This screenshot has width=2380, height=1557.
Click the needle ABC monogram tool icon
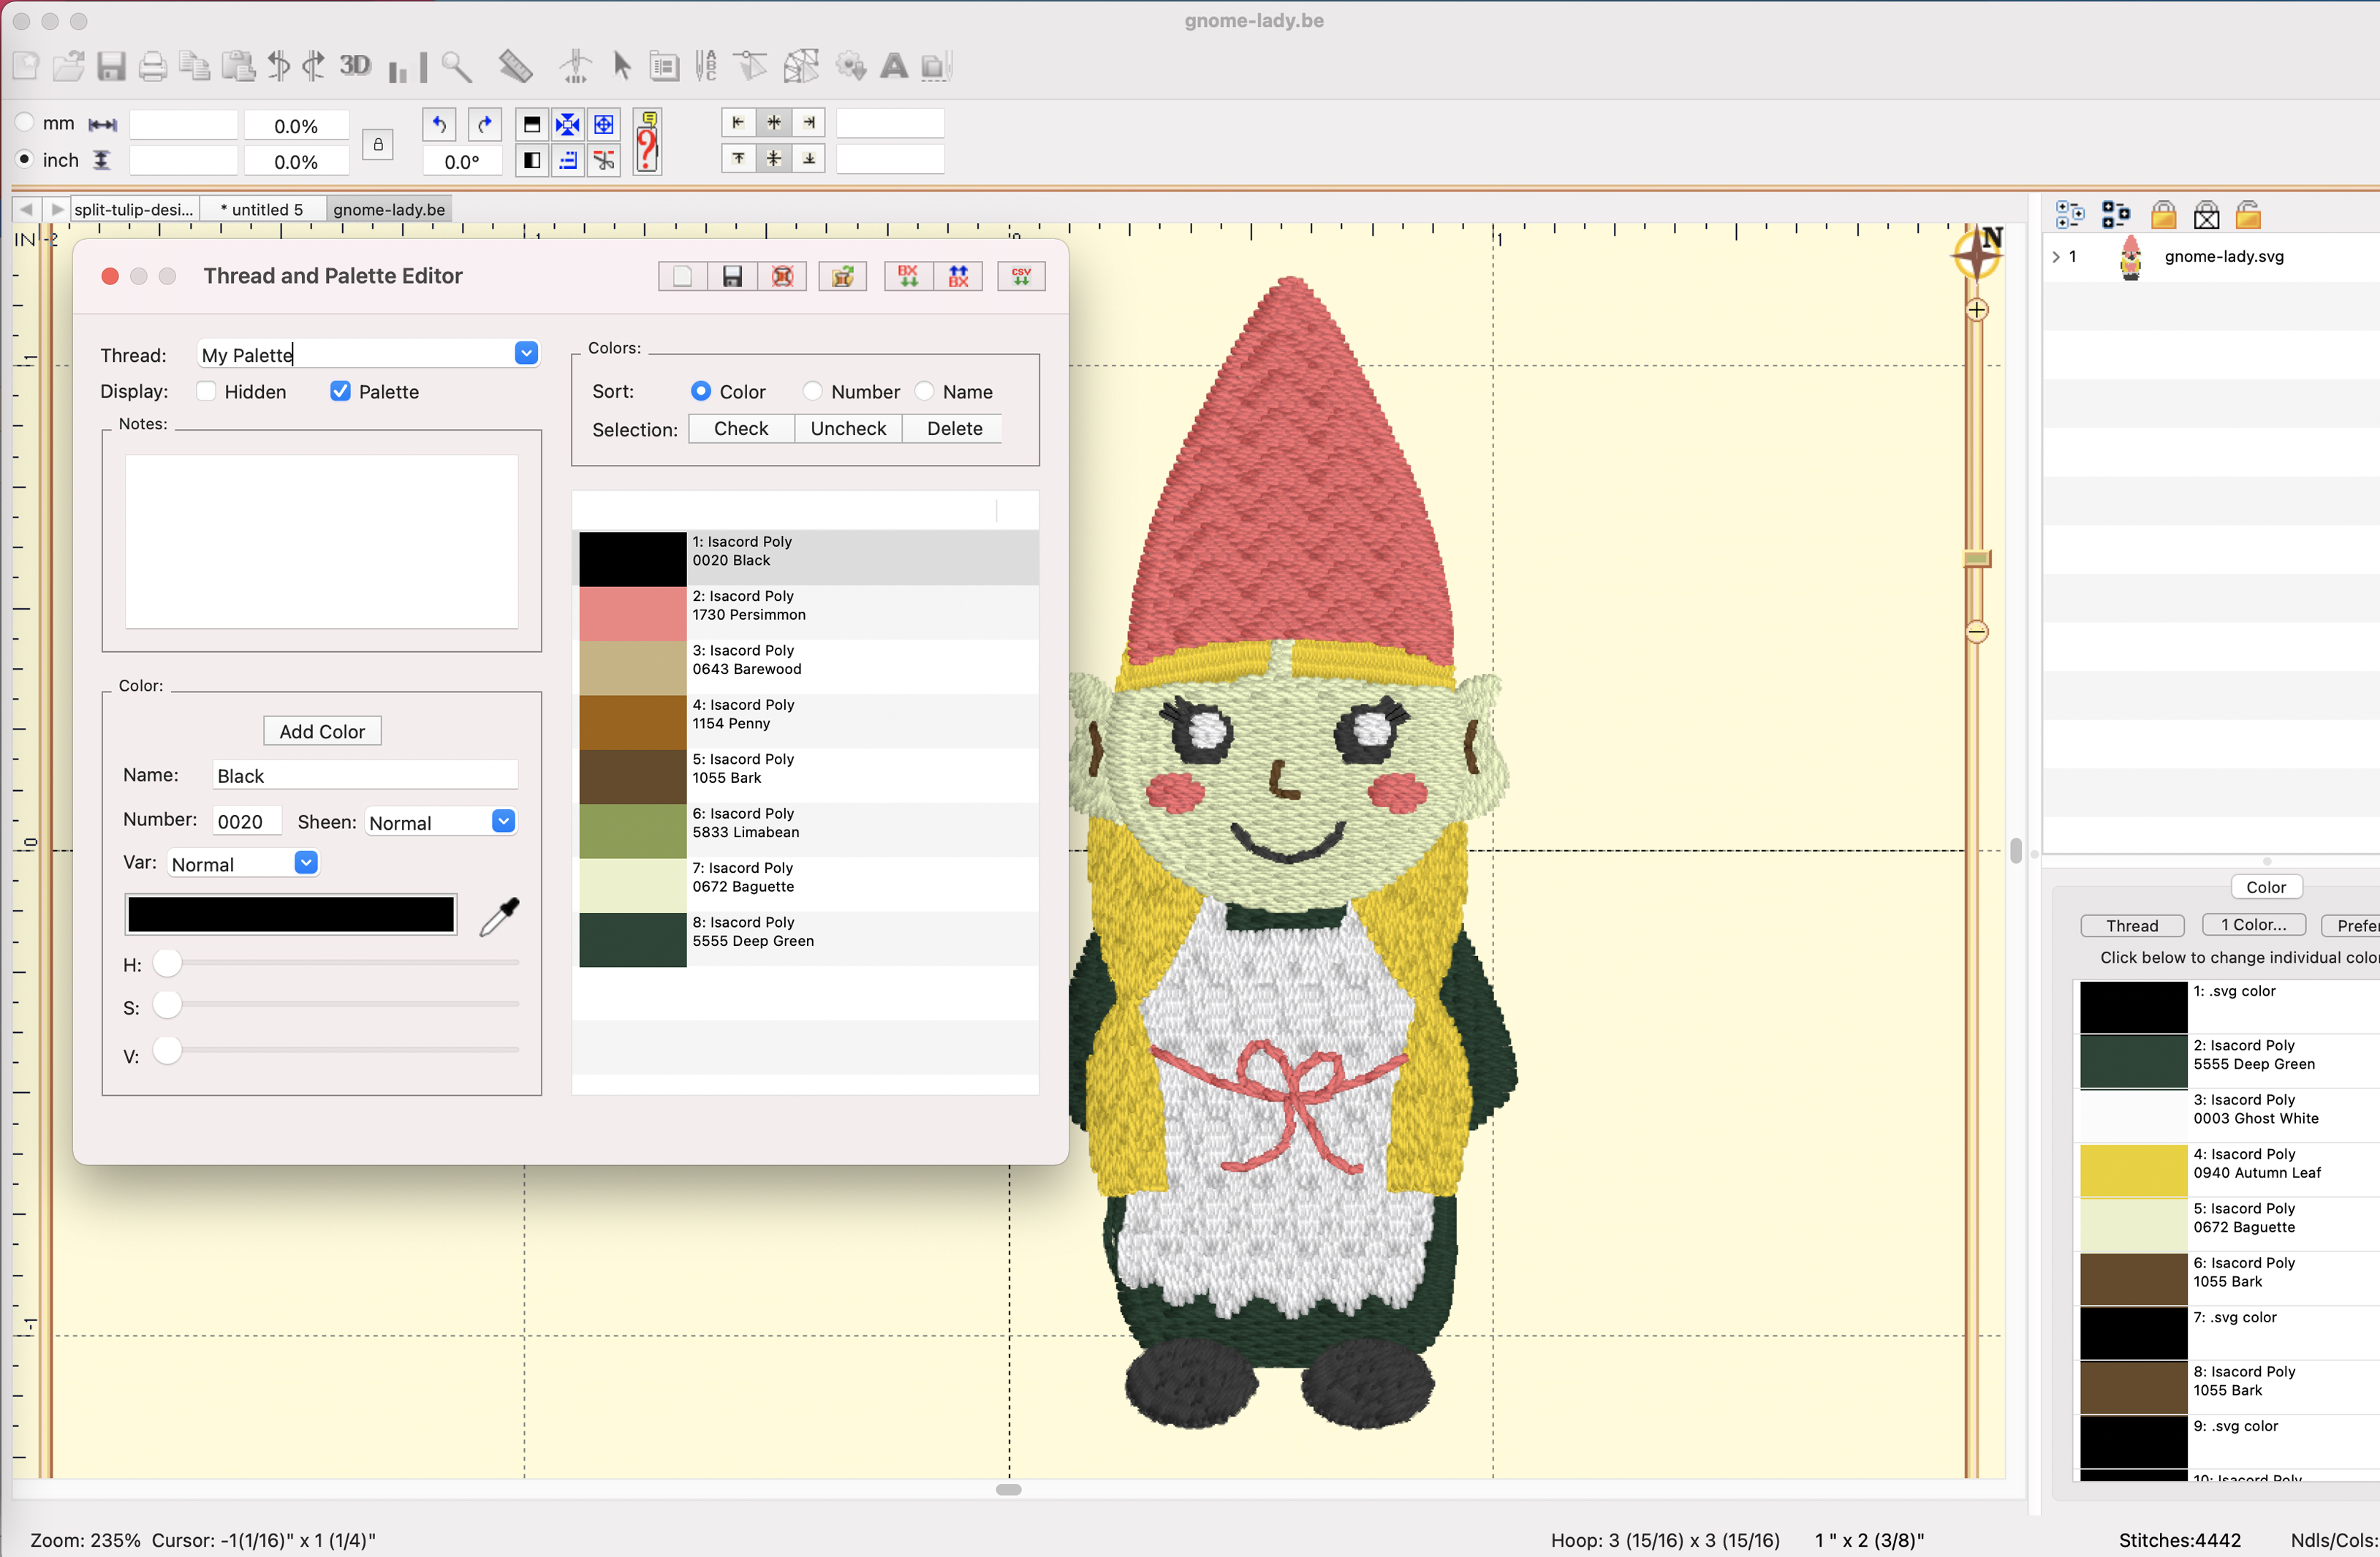[706, 66]
